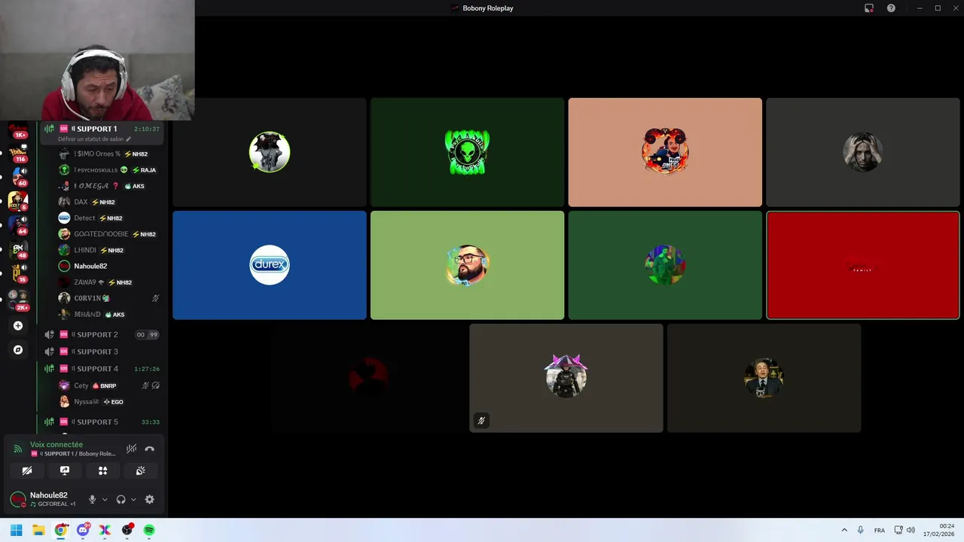Mute the microphone
The width and height of the screenshot is (964, 542).
pos(92,499)
